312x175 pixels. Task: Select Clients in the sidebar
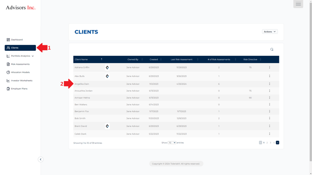(x=20, y=48)
